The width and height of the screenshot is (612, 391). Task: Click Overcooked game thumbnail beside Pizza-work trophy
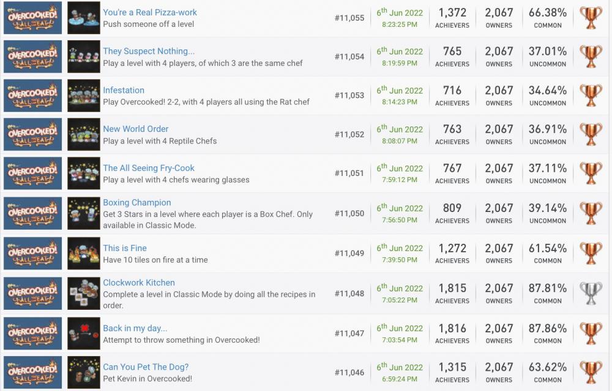(x=33, y=18)
